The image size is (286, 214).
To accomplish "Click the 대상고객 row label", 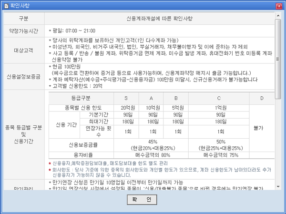I will (23, 50).
